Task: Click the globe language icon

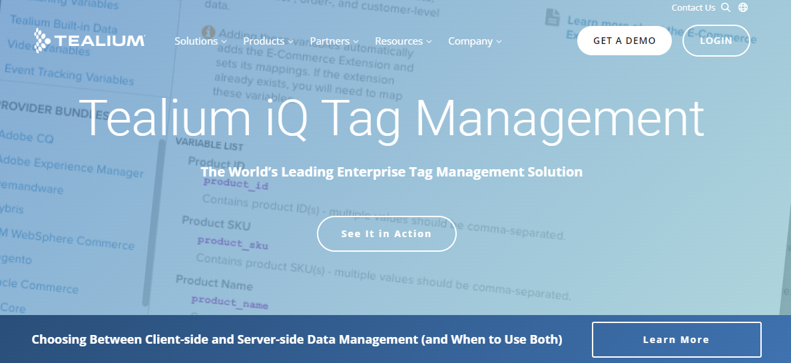Action: 742,7
